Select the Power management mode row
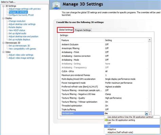Viewport: 161px width, 135px height. [105, 83]
